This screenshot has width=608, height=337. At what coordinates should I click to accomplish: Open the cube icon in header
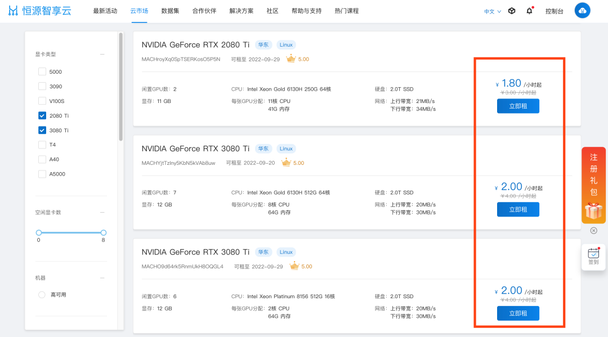tap(512, 11)
